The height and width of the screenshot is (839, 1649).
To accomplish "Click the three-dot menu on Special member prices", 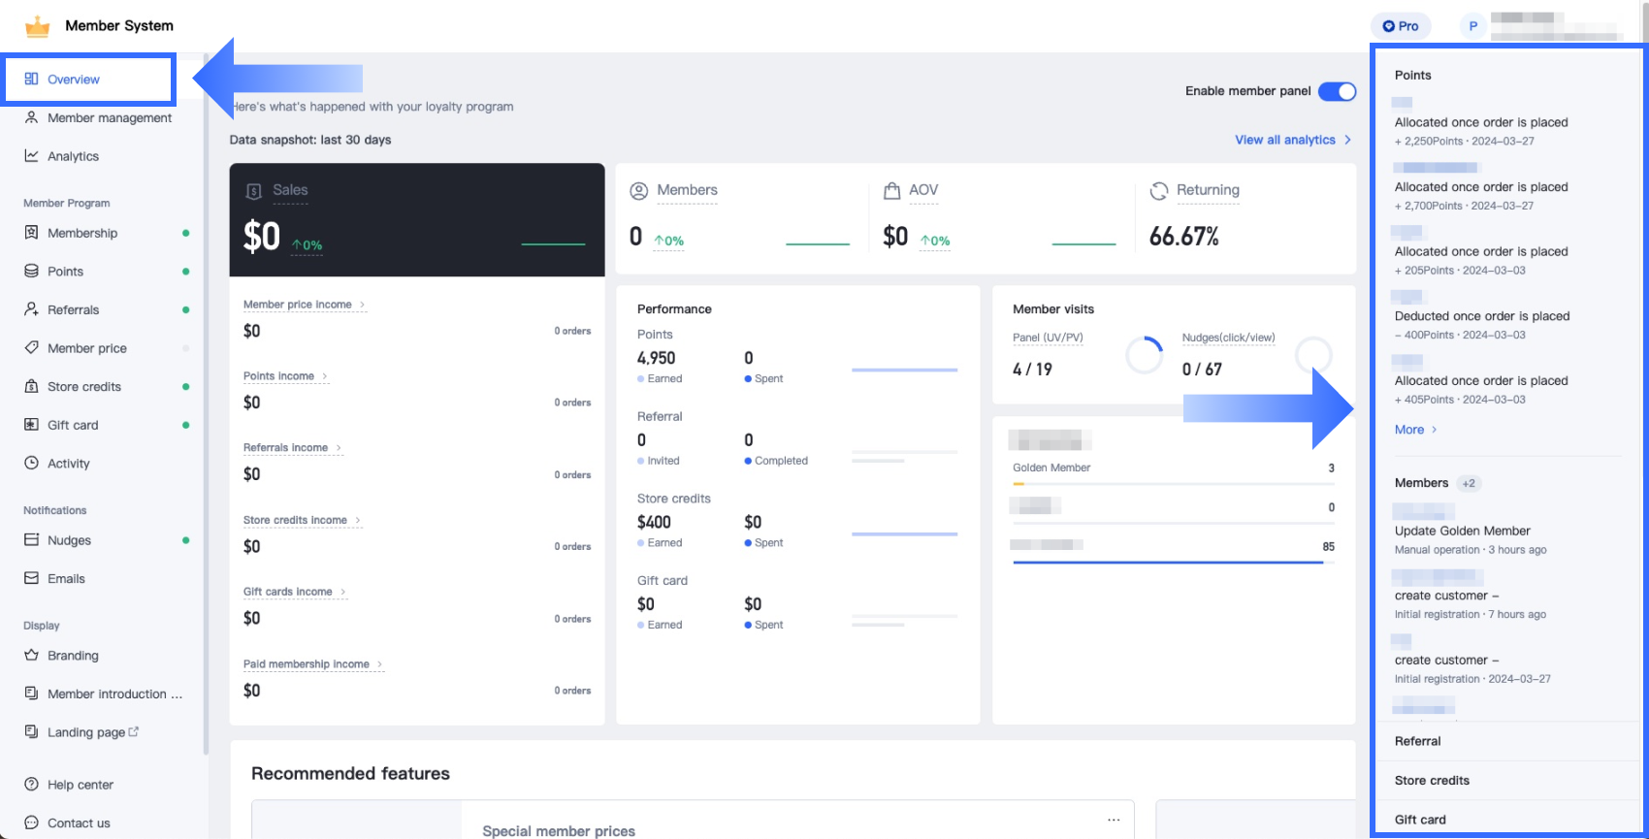I will [x=1114, y=820].
